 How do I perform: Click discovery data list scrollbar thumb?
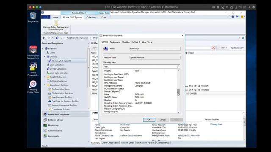tap(178, 92)
